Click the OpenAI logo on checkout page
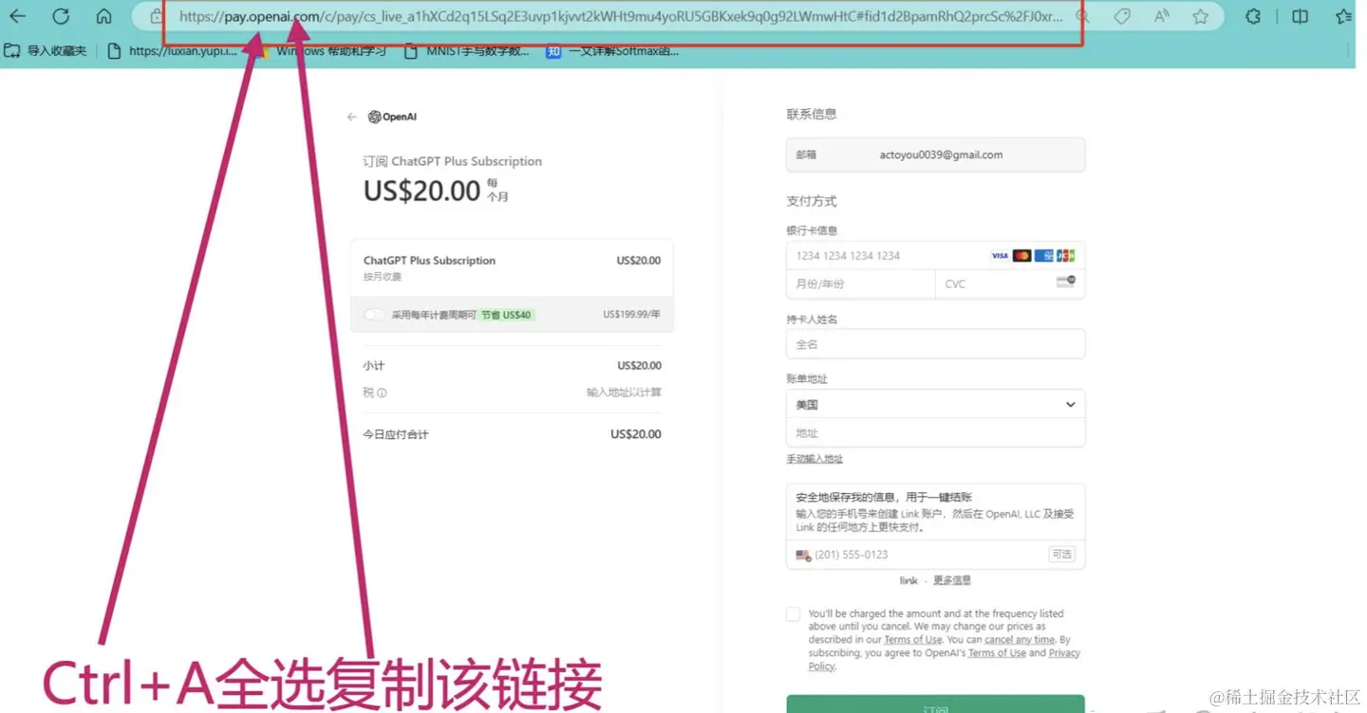The width and height of the screenshot is (1367, 713). point(393,117)
